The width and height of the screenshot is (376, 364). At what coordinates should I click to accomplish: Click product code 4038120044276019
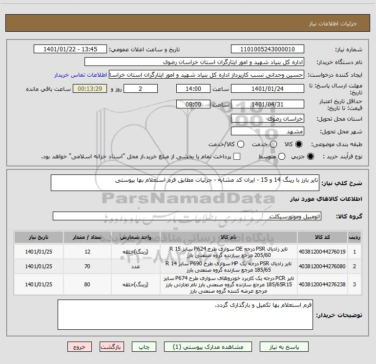(x=322, y=252)
